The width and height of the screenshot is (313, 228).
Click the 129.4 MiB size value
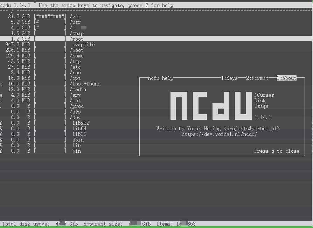coord(18,56)
